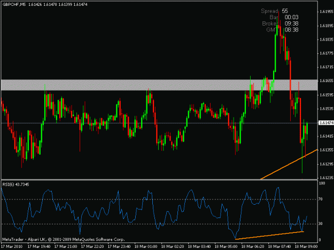The width and height of the screenshot is (334, 250).
Task: Click the 1.61355 price scale label
Action: (x=326, y=150)
